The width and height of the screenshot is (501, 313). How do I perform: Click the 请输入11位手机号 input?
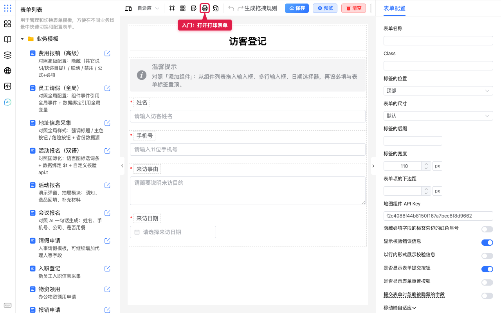[x=248, y=149]
